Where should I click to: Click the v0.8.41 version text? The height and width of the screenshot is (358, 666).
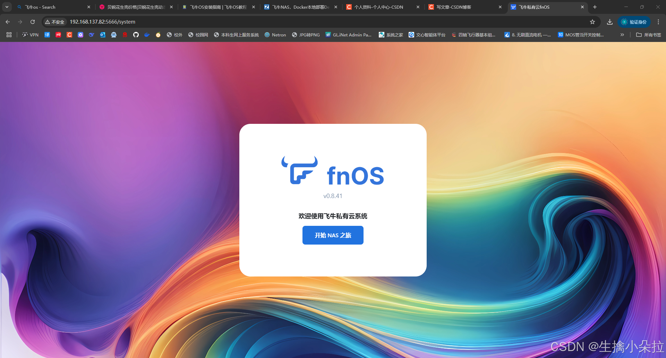tap(333, 196)
